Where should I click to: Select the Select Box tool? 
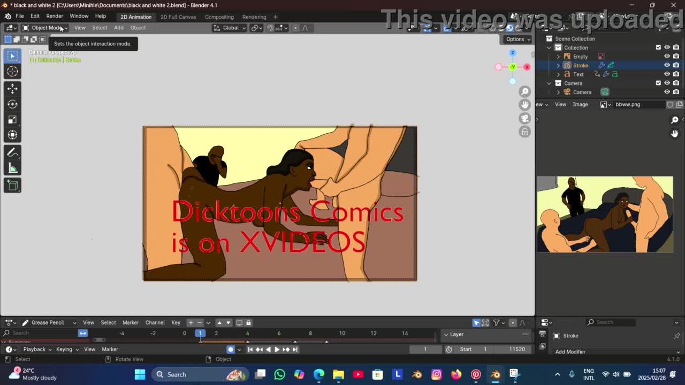coord(12,56)
